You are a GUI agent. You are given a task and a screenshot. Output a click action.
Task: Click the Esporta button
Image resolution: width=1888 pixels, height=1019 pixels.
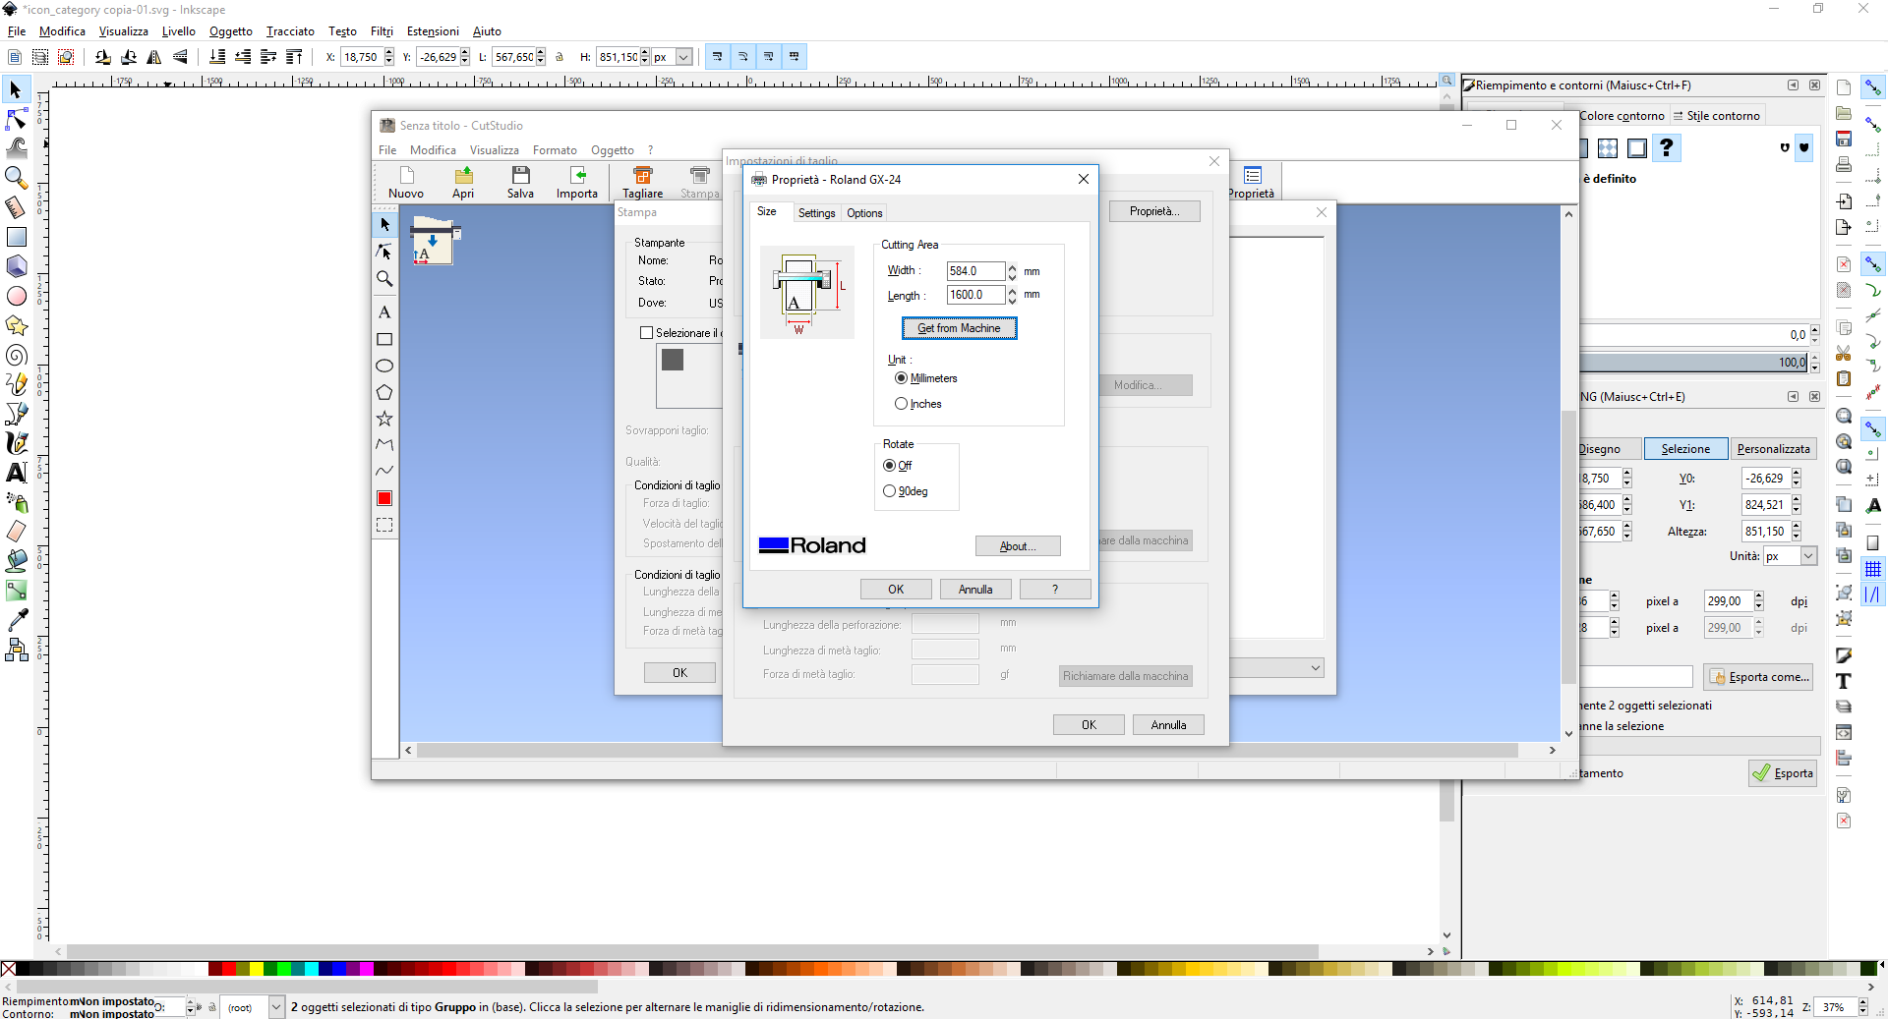[1783, 773]
